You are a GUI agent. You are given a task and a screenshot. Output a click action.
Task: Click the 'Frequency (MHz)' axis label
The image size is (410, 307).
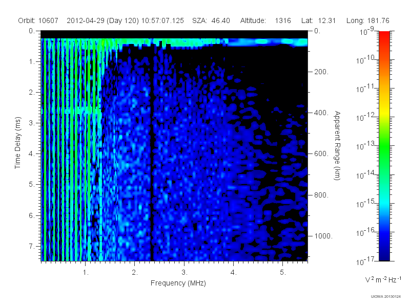(178, 283)
